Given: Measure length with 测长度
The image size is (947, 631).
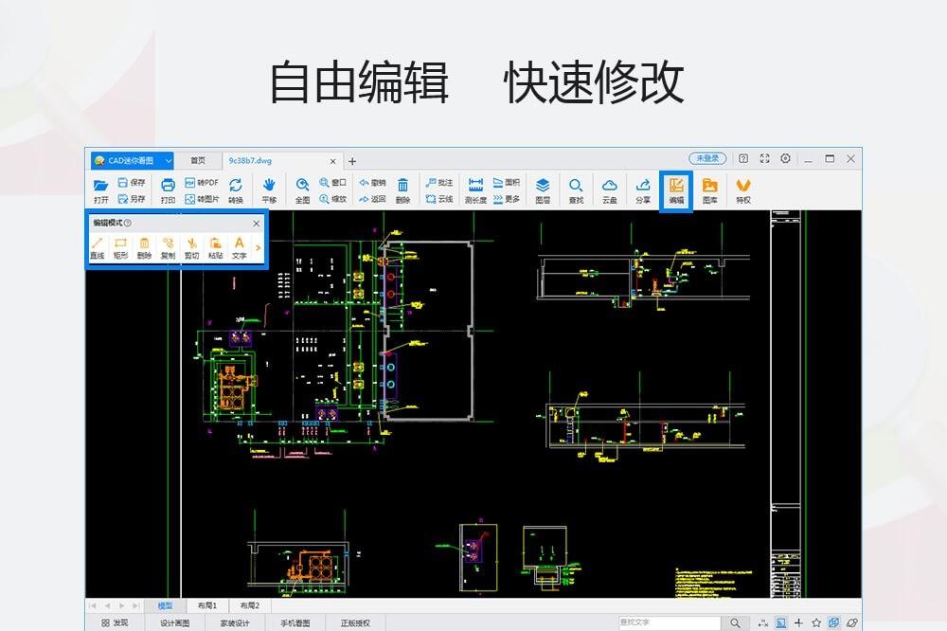Looking at the screenshot, I should point(475,191).
